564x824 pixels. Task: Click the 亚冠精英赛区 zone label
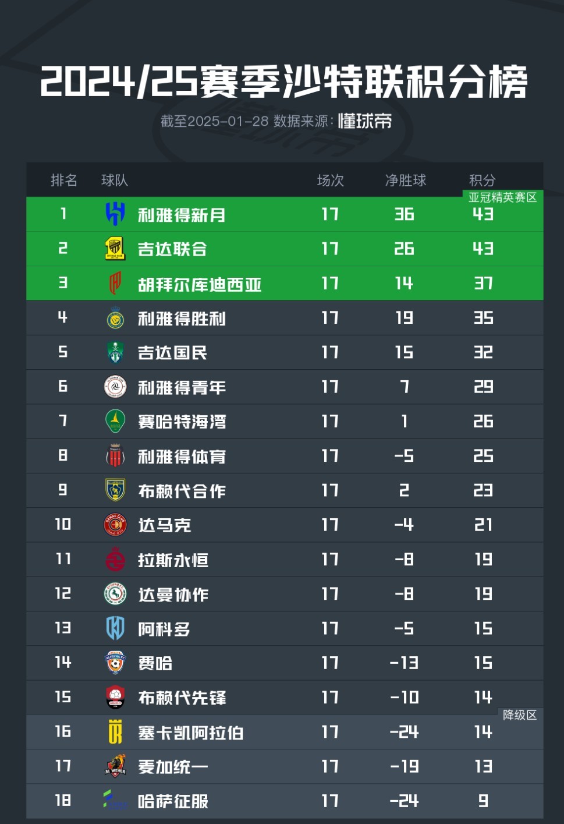[502, 198]
